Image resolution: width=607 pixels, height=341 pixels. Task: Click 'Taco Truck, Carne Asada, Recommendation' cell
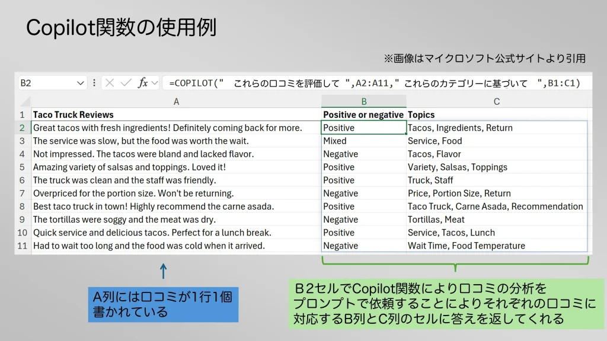[x=497, y=207]
